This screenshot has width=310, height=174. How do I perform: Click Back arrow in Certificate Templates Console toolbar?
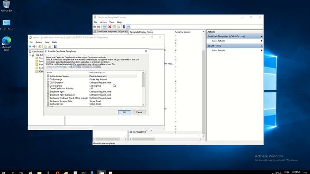click(x=95, y=27)
